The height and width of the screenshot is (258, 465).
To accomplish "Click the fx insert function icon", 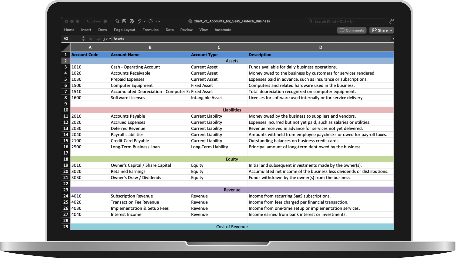I will tap(105, 39).
